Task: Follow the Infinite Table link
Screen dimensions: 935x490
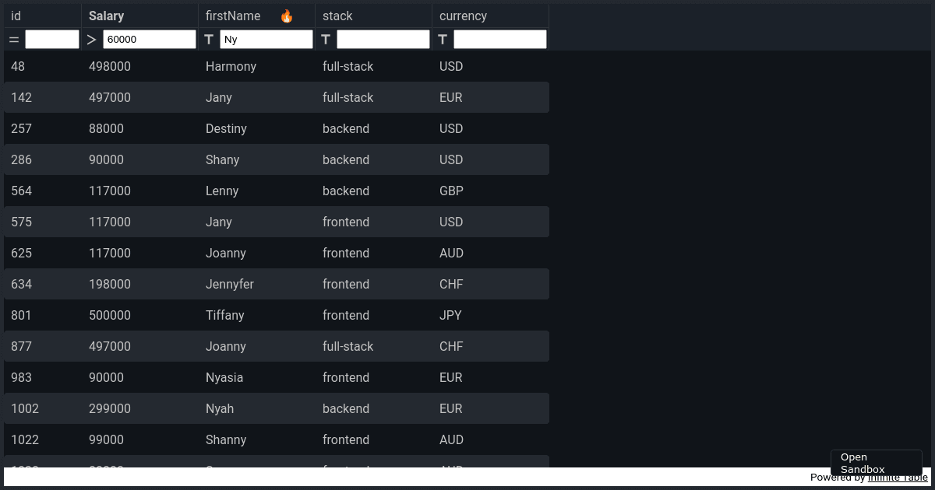Action: 898,478
